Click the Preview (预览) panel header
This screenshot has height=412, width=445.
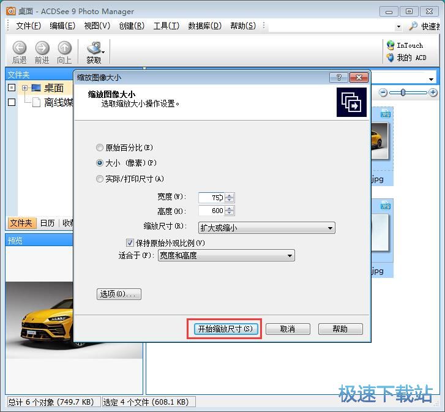39,241
